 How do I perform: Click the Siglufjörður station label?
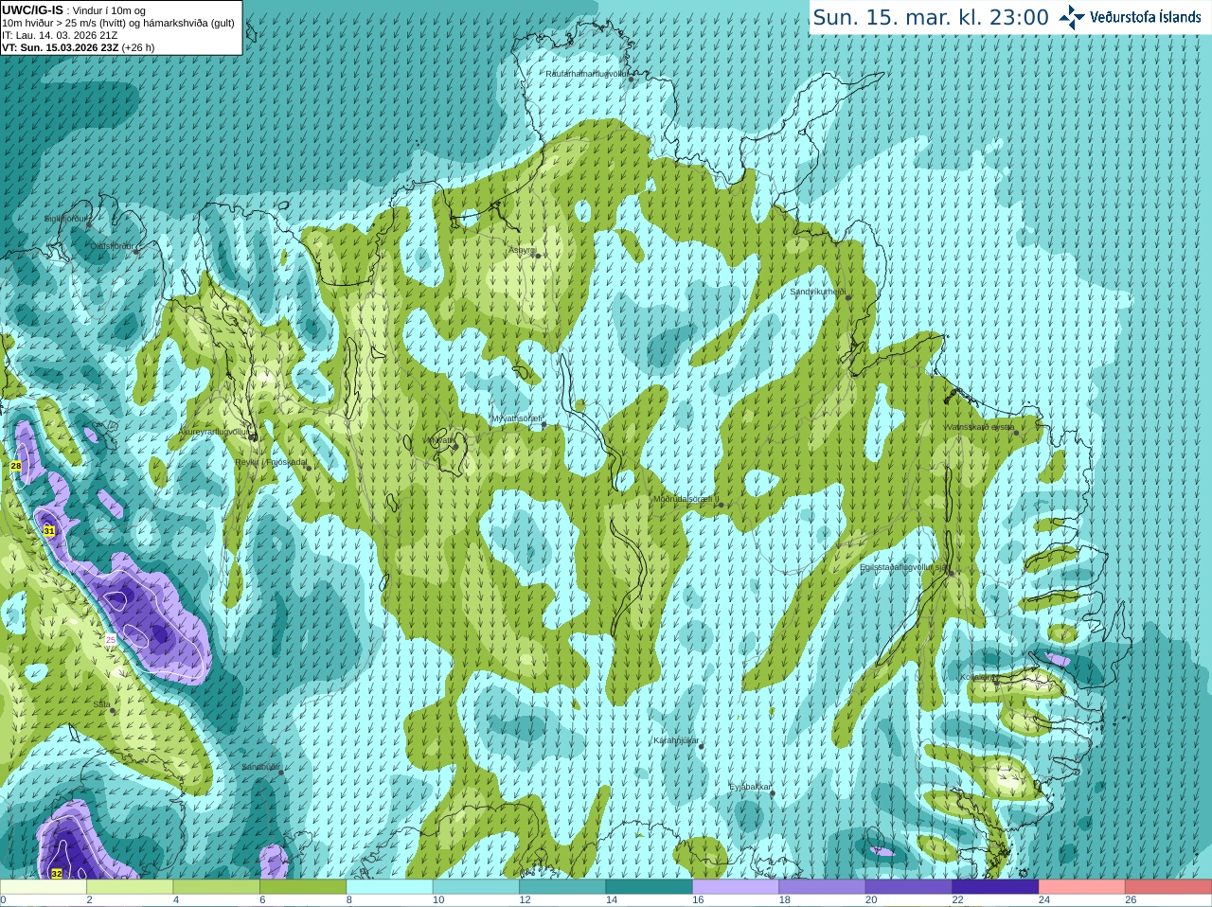pyautogui.click(x=66, y=219)
